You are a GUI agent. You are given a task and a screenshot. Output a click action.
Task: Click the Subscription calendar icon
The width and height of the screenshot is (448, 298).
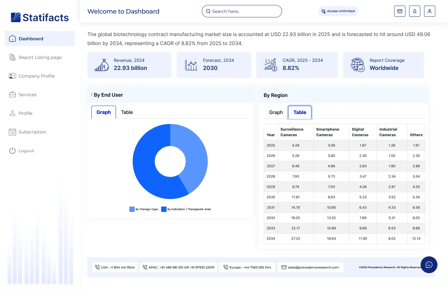[12, 132]
